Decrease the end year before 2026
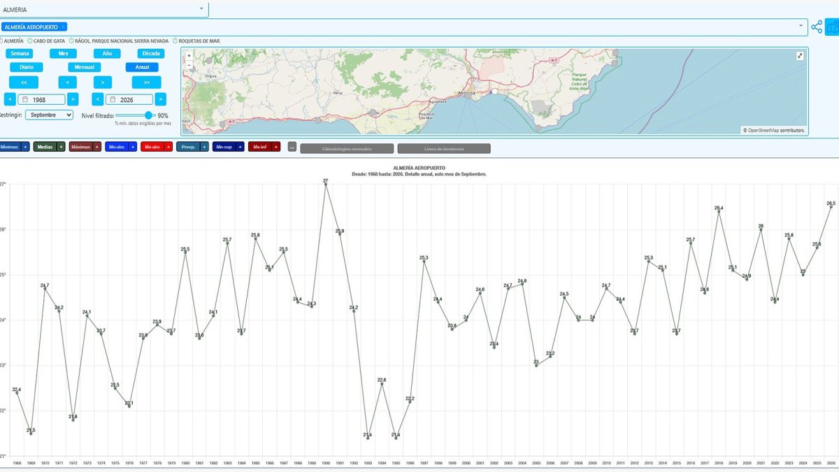Image resolution: width=839 pixels, height=472 pixels. pos(98,100)
